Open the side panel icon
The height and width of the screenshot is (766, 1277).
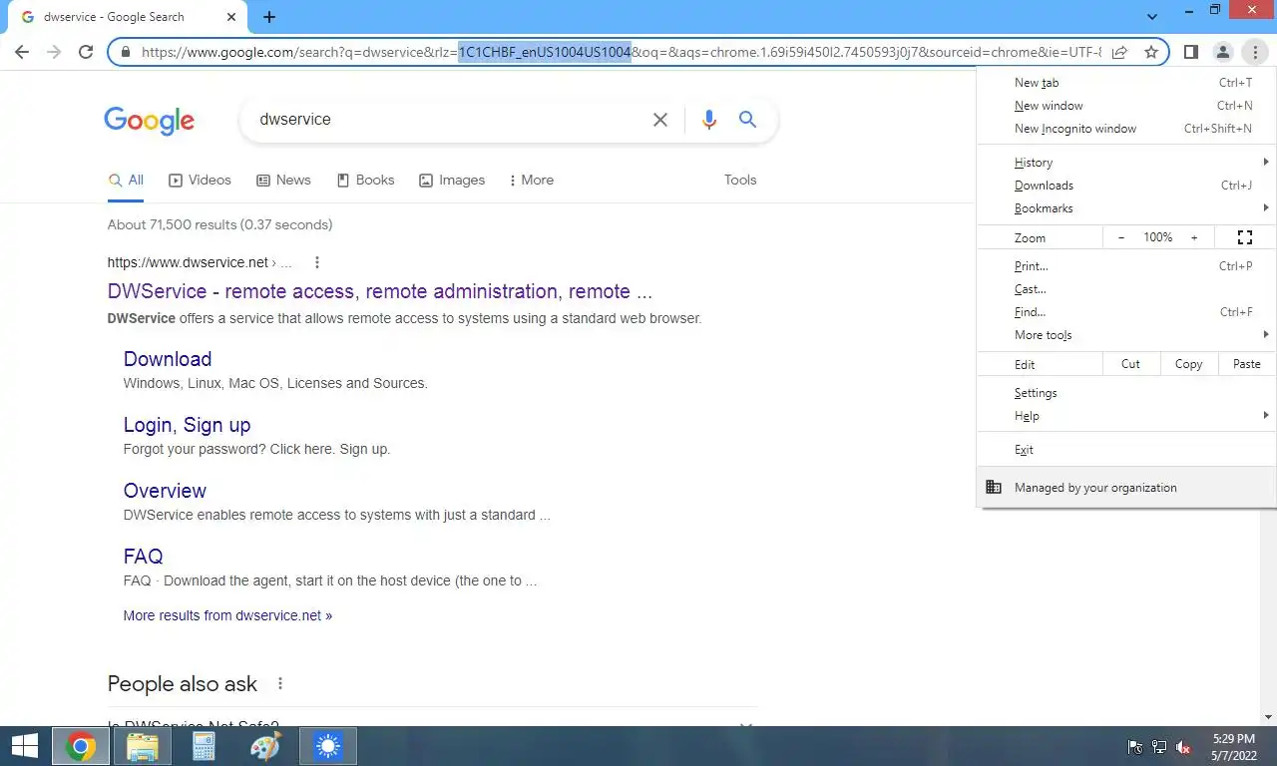click(x=1190, y=52)
